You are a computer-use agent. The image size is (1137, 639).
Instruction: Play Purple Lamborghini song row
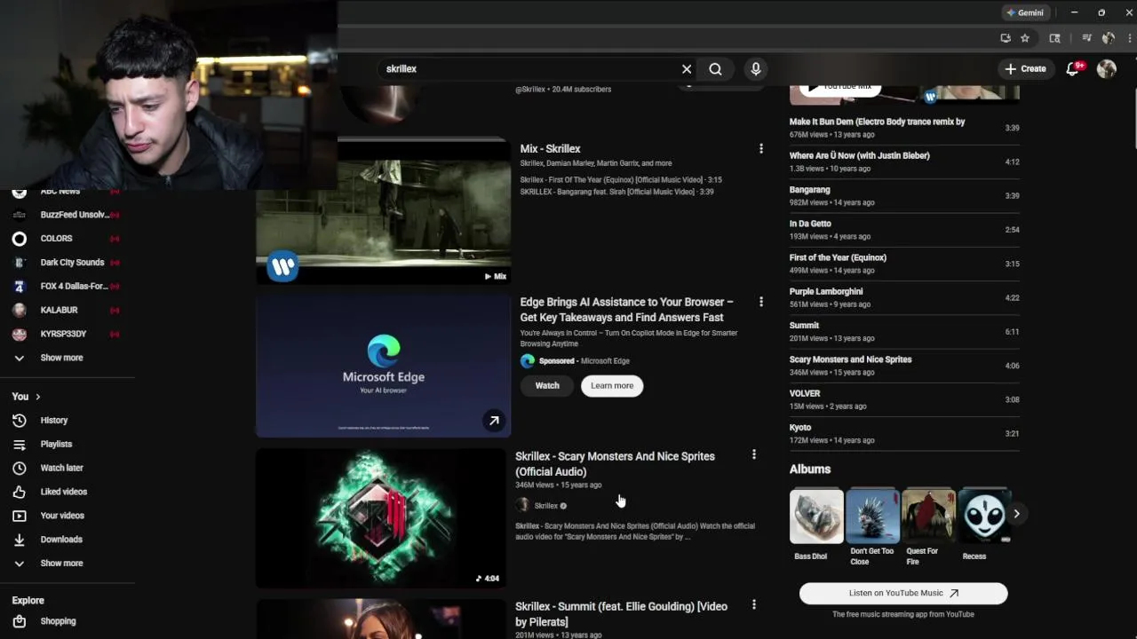(x=904, y=297)
